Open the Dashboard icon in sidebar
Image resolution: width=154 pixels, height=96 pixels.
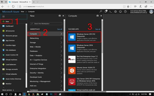click(x=3, y=26)
